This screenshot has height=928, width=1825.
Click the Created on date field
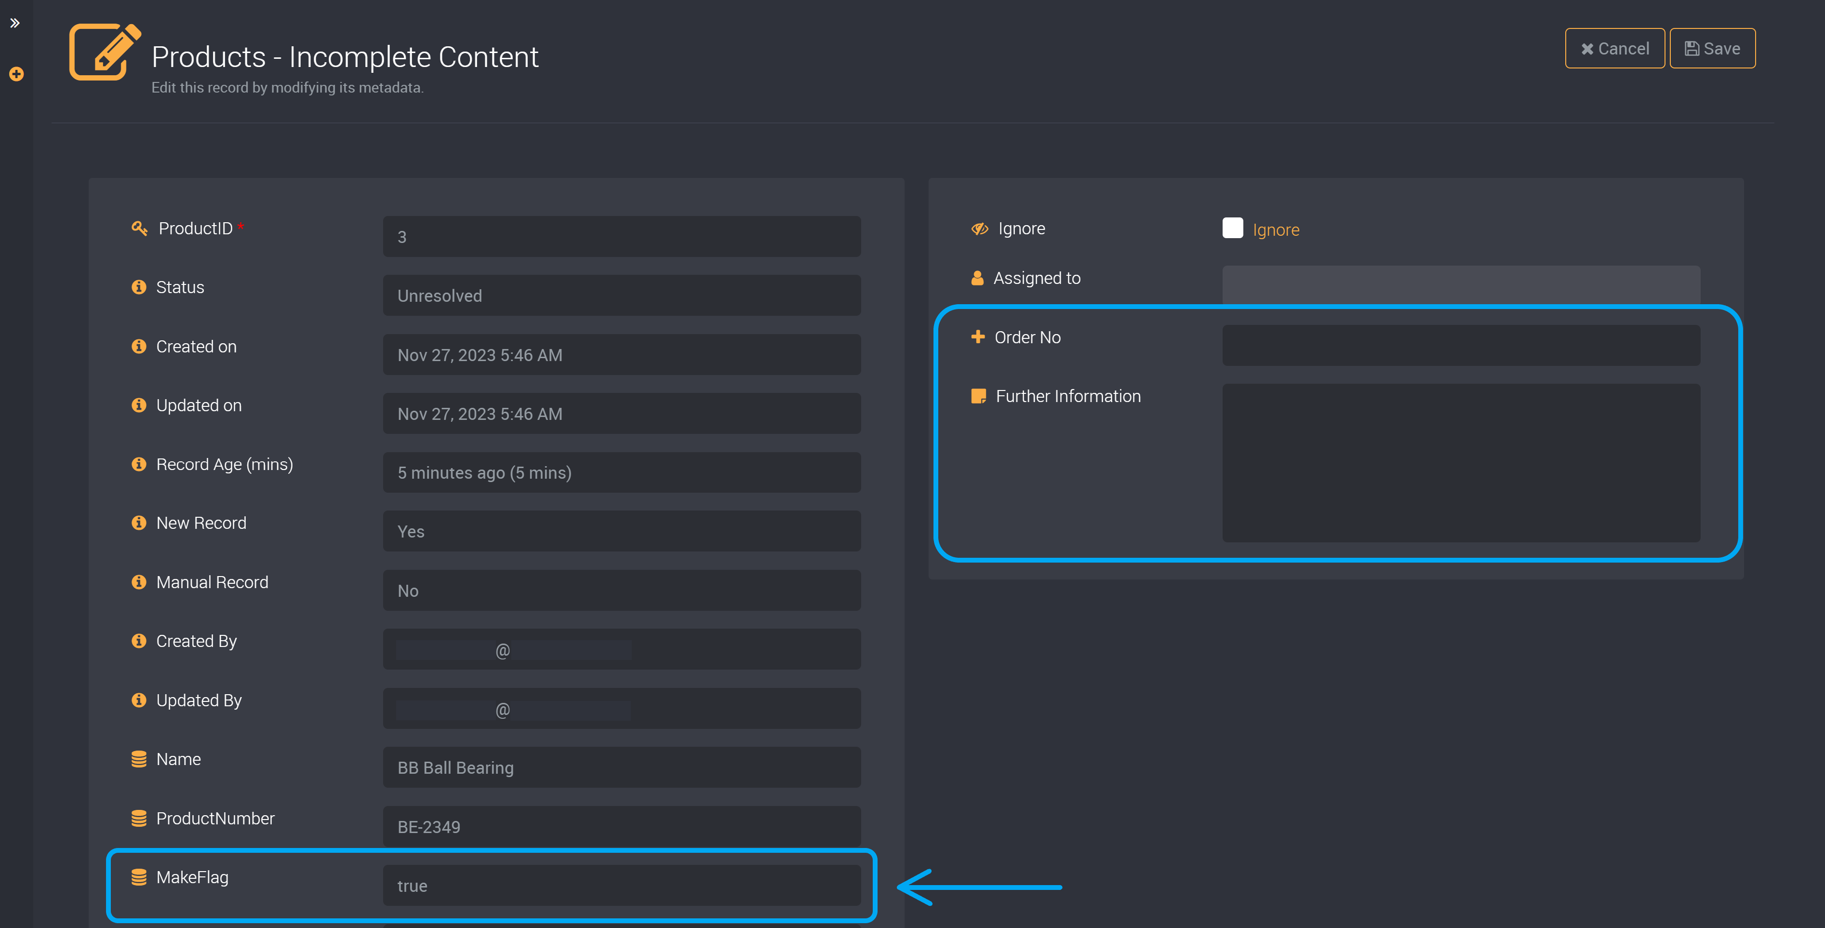(622, 354)
